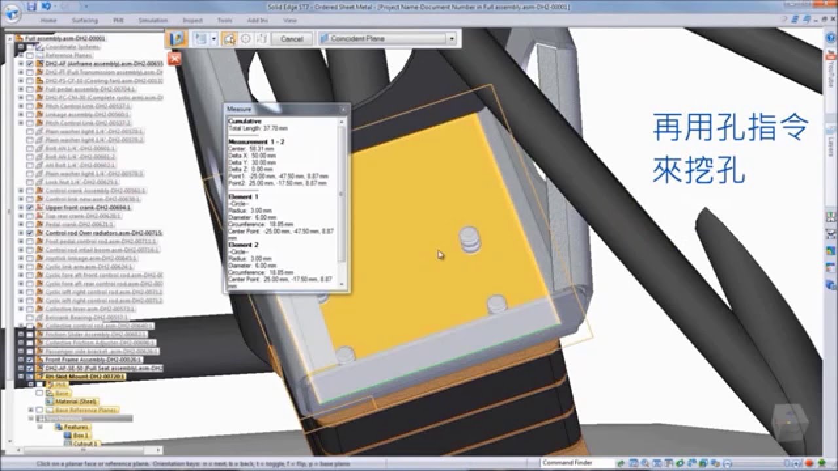
Task: Click the circular extent step icon
Action: [246, 39]
